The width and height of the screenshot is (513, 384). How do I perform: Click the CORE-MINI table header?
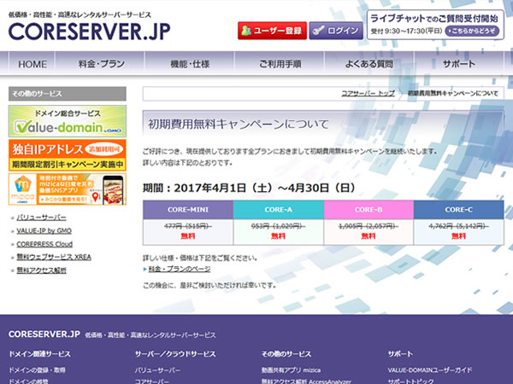(188, 210)
